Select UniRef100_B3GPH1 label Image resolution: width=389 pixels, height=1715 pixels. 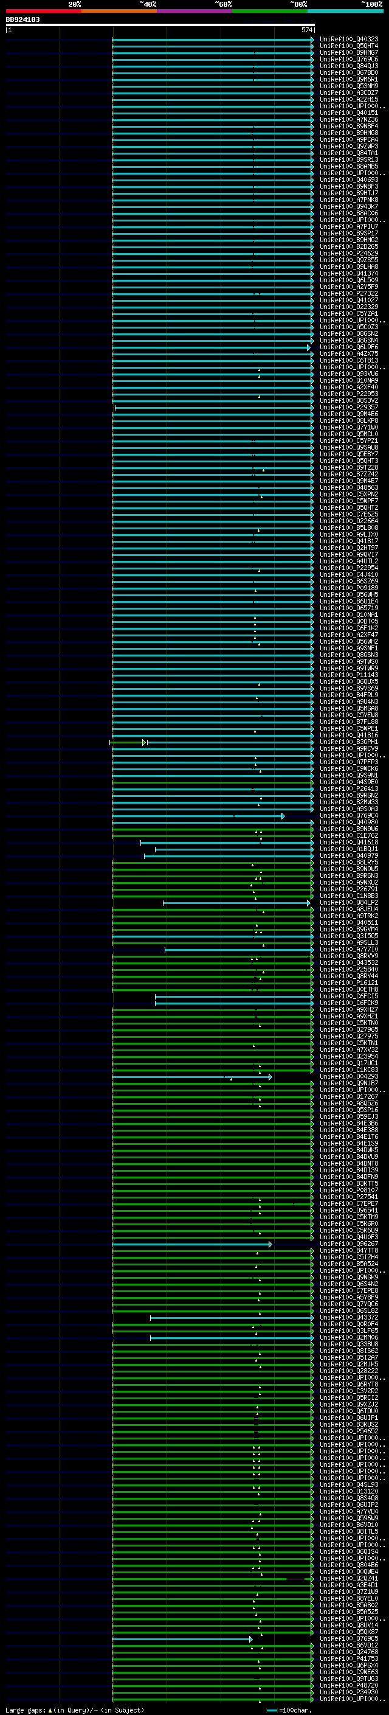(x=349, y=742)
